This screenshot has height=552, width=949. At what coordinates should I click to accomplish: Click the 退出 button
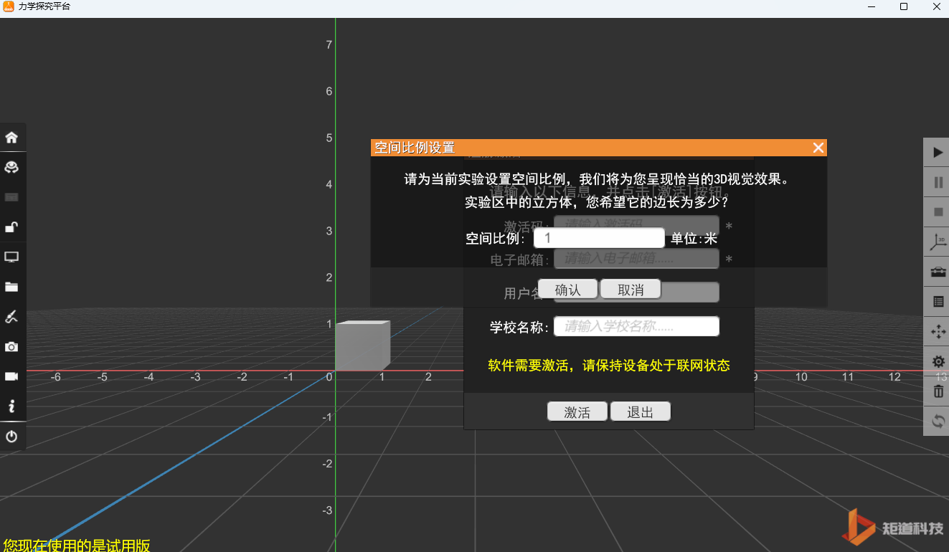(x=641, y=412)
